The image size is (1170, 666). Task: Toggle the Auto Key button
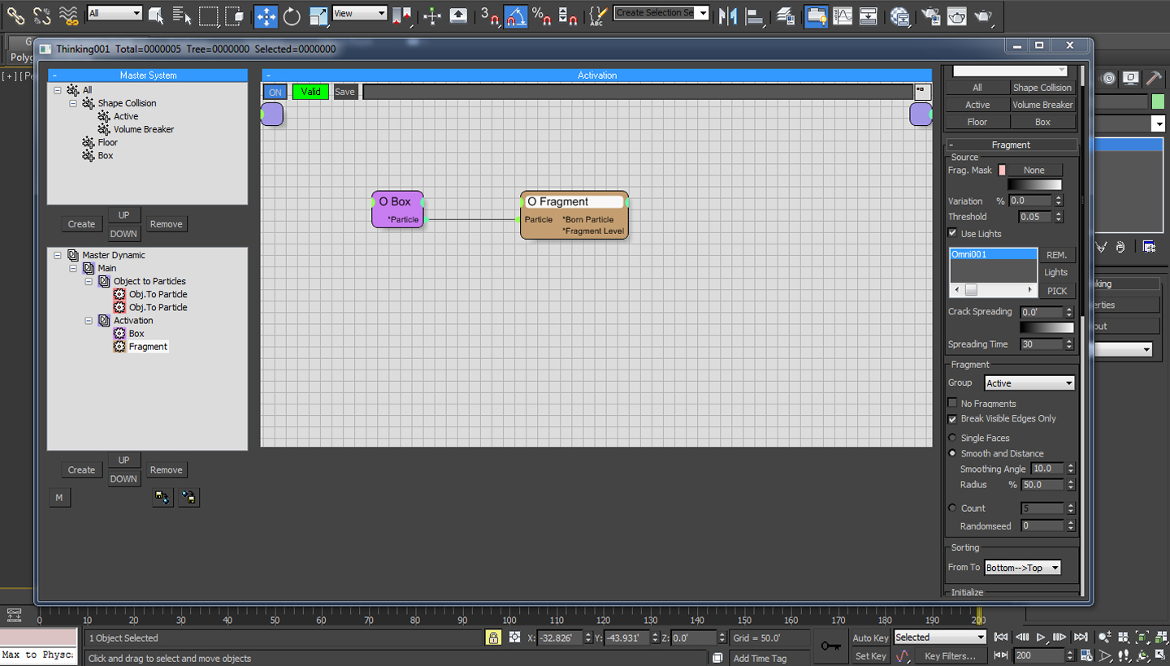tap(870, 638)
